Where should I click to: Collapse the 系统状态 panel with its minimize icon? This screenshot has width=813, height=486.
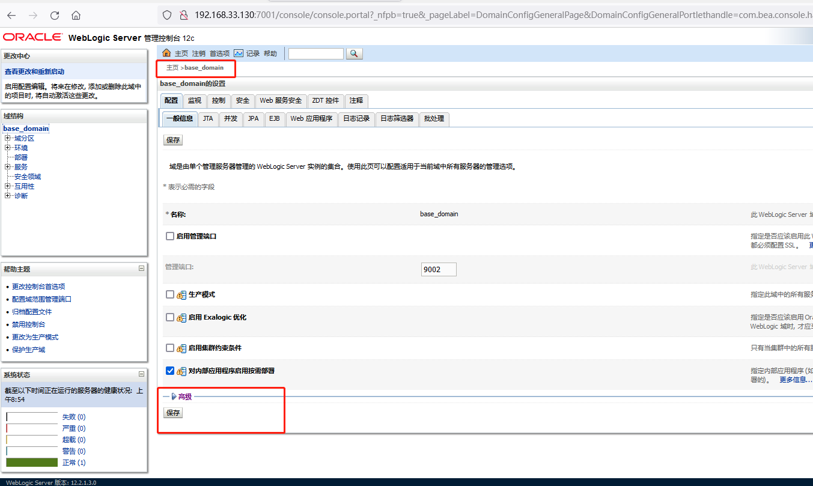click(x=142, y=374)
